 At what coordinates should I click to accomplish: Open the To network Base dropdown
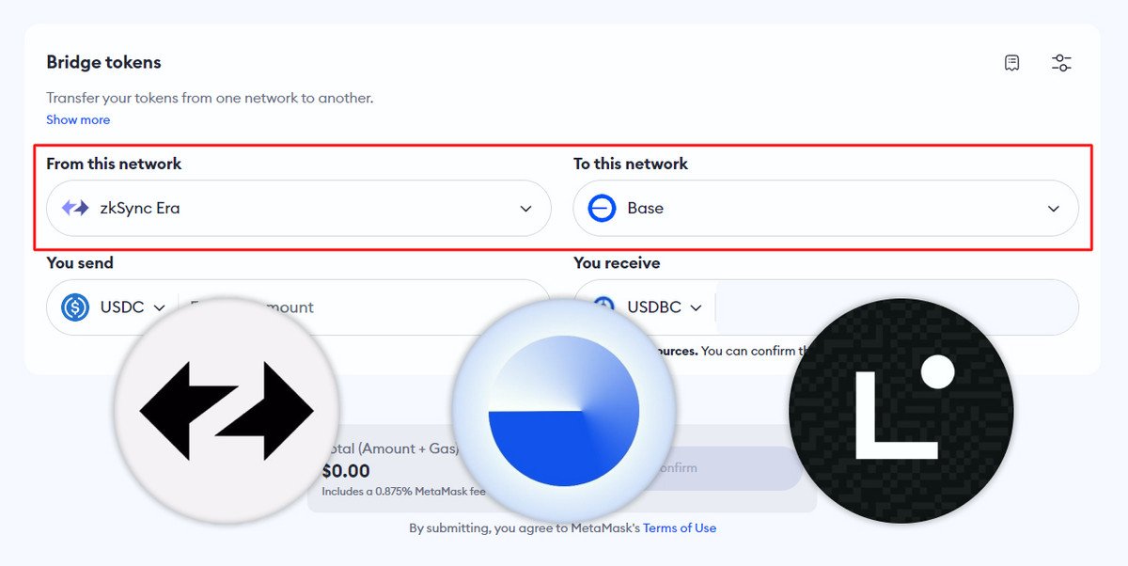point(825,208)
